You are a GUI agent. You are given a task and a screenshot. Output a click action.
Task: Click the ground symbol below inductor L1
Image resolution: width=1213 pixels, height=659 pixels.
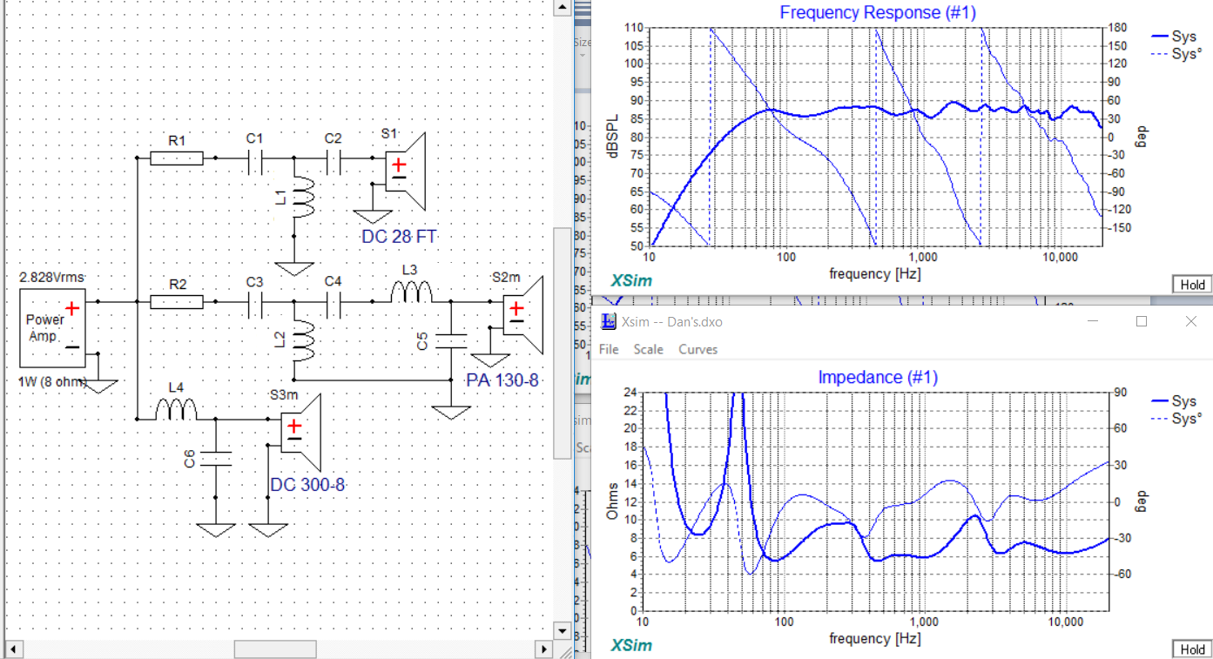tap(294, 268)
